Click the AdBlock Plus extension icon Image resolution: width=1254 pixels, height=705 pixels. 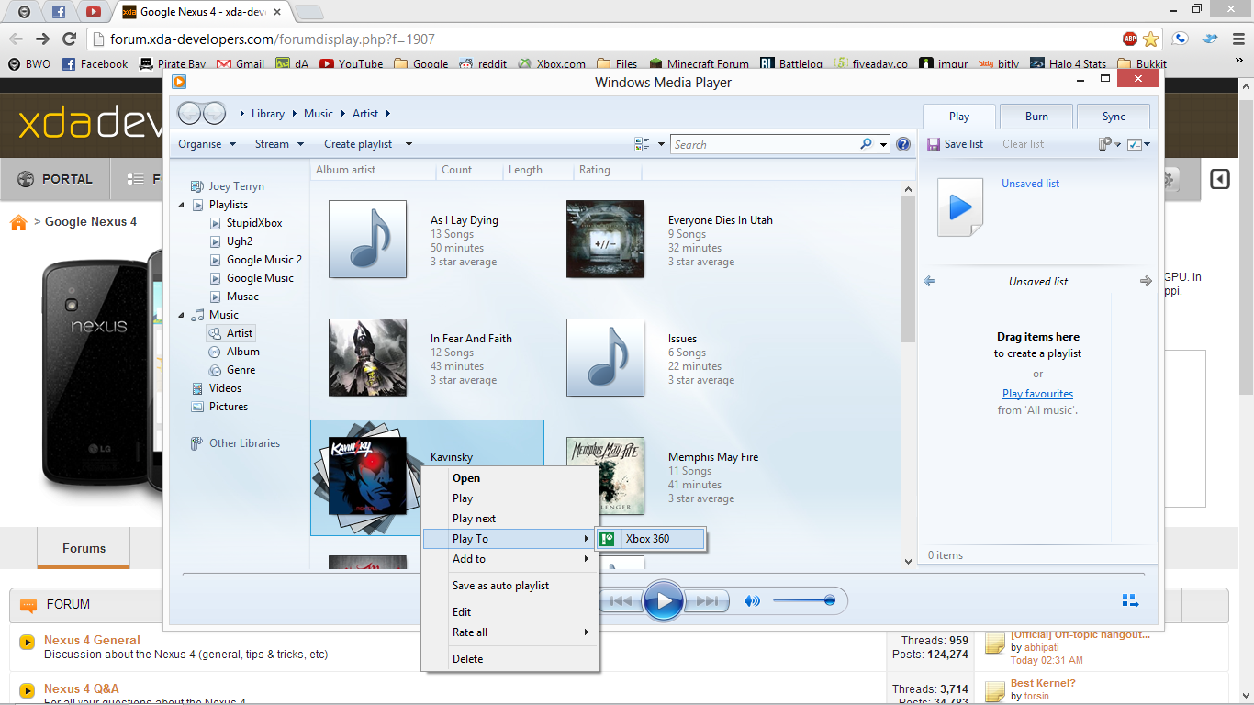(1130, 39)
